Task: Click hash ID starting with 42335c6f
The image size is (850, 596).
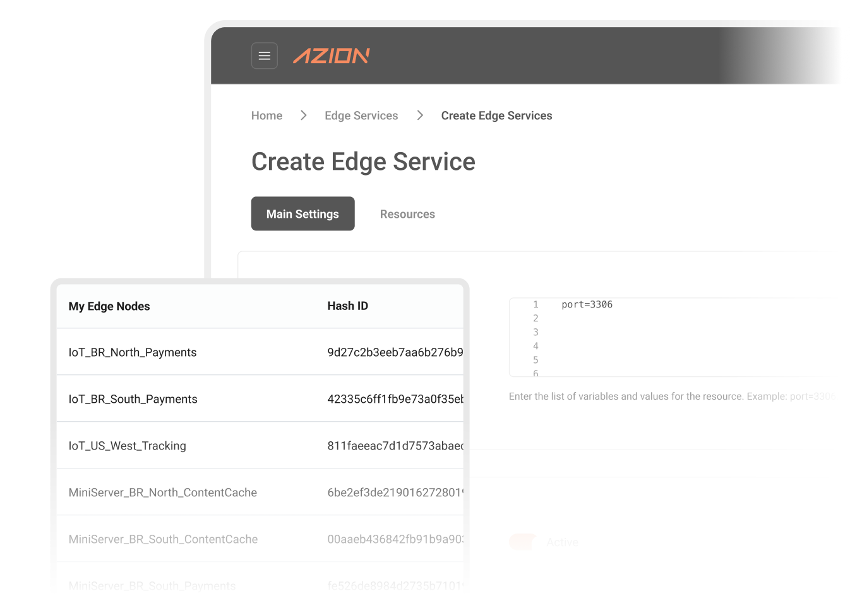Action: [x=395, y=399]
